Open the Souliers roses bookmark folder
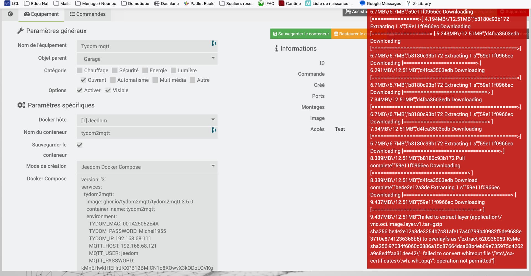The height and width of the screenshot is (276, 531). (236, 4)
